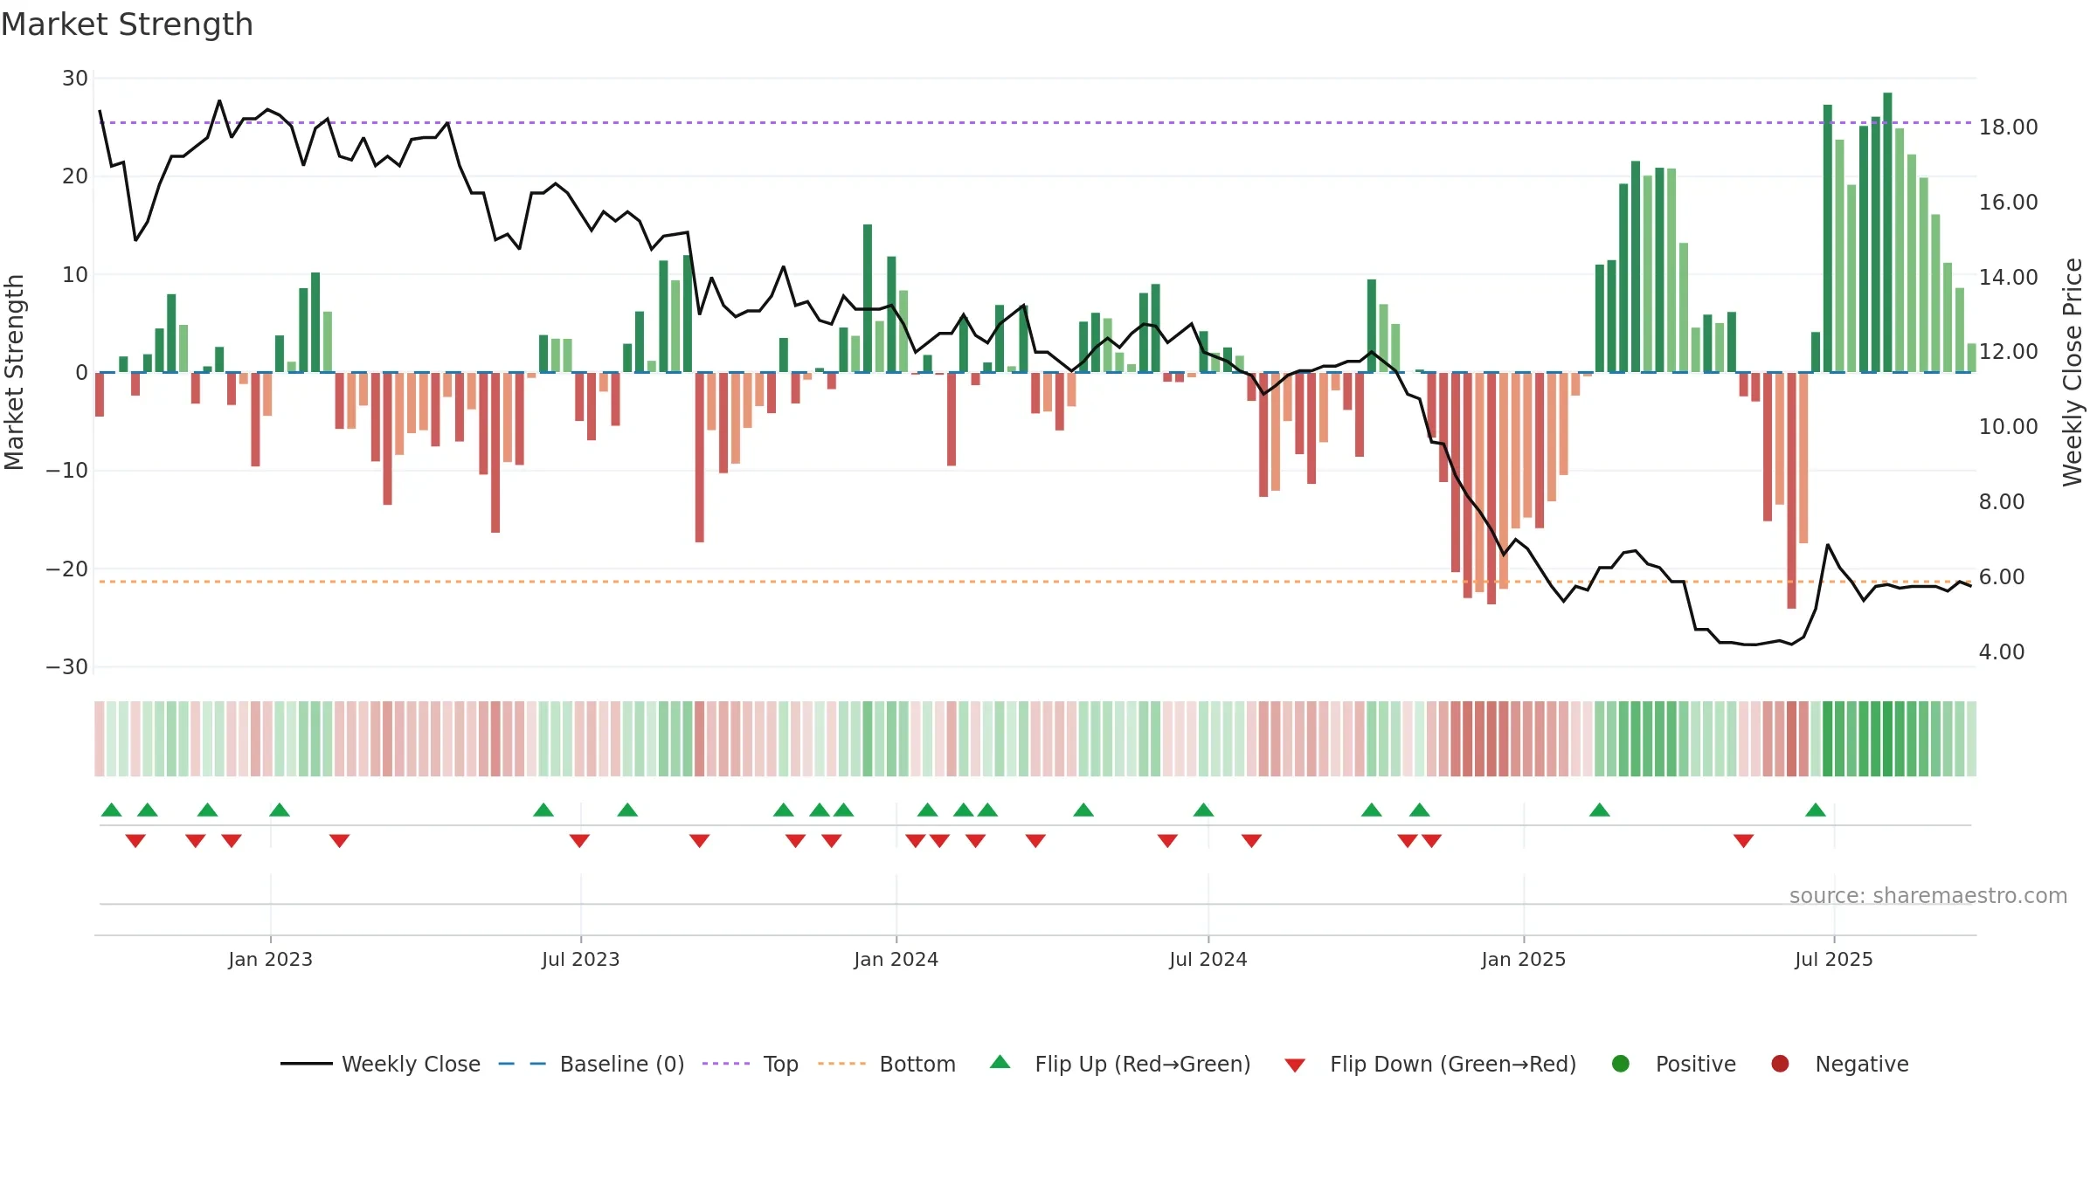The width and height of the screenshot is (2097, 1179).
Task: Click the green Positive circle in legend
Action: pyautogui.click(x=1621, y=1064)
